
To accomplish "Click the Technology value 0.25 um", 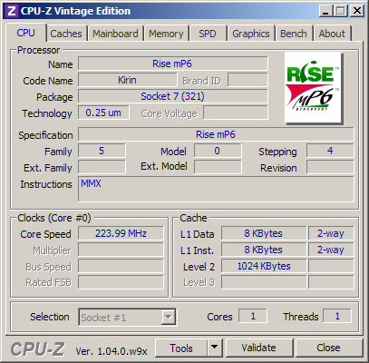I will click(x=103, y=113).
